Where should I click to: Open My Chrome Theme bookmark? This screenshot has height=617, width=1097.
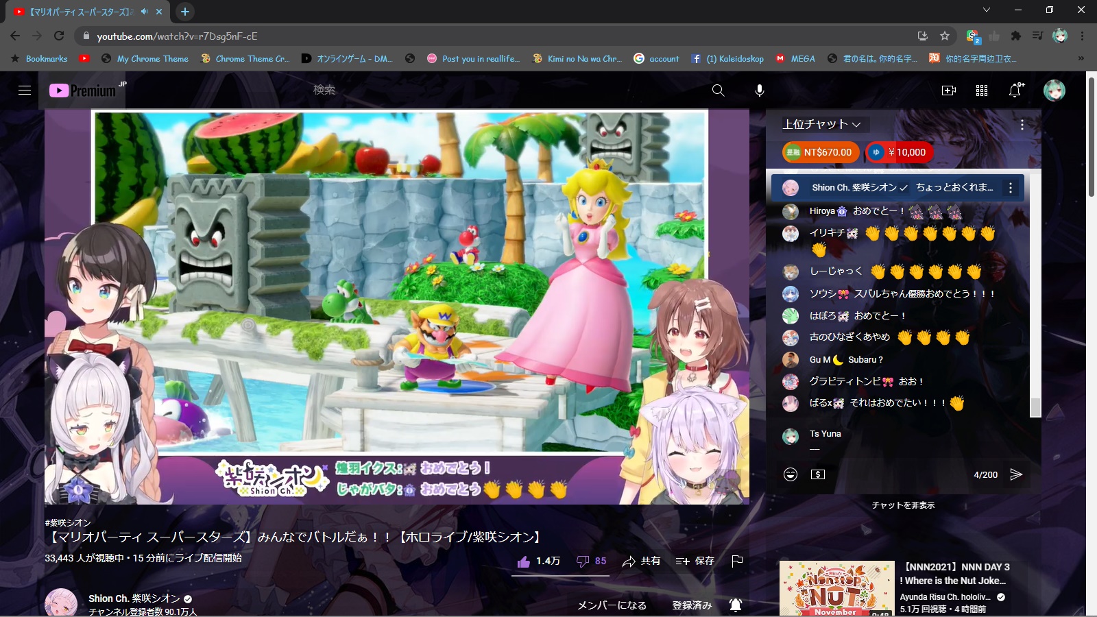[x=145, y=59]
